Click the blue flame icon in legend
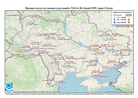Screen dimensions: 138x98 [115, 22]
